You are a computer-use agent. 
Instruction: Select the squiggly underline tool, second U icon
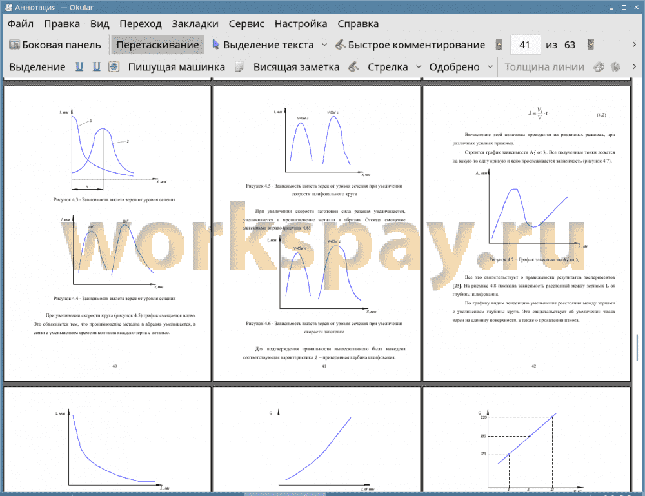tap(96, 66)
